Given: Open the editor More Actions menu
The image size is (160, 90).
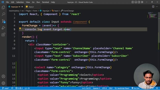Looking at the screenshot, I should click(x=157, y=7).
